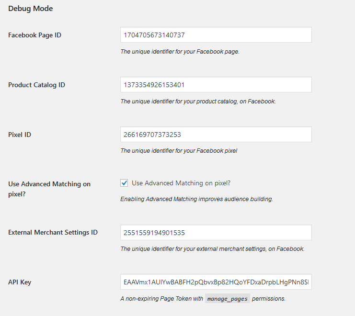Click the Facebook Page ID input field
This screenshot has width=355, height=316.
click(216, 35)
